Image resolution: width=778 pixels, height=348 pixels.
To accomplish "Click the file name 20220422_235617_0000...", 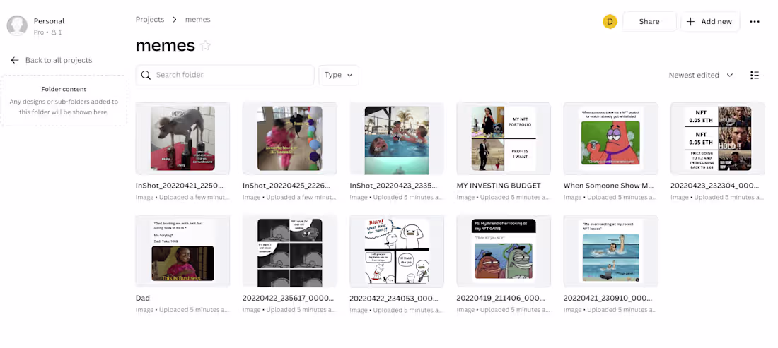I will pos(289,299).
